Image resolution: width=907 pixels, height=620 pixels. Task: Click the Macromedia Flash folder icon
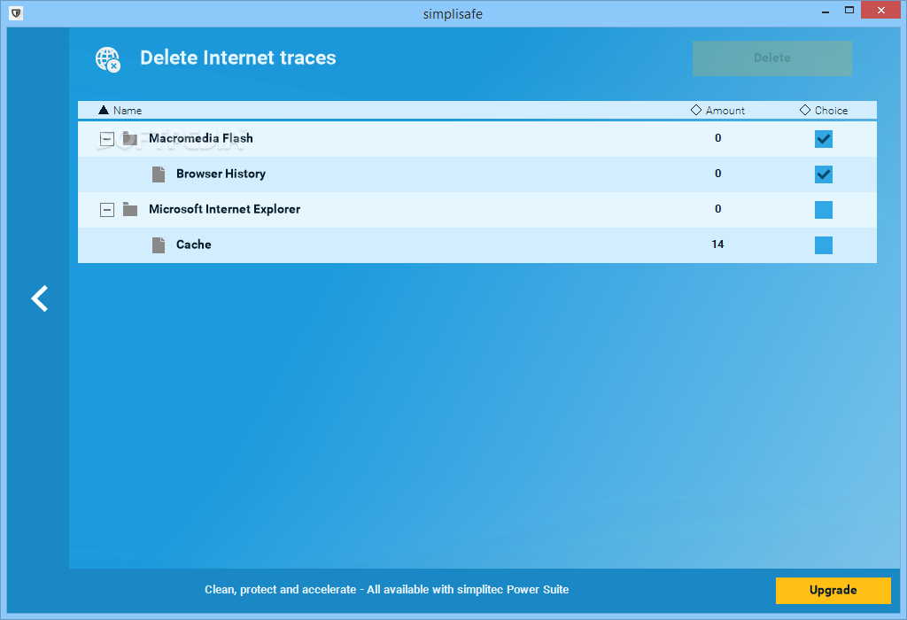coord(130,138)
